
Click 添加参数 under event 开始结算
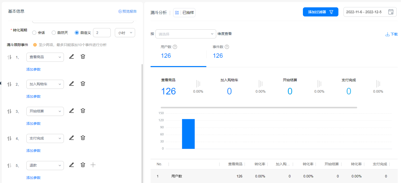pos(33,124)
